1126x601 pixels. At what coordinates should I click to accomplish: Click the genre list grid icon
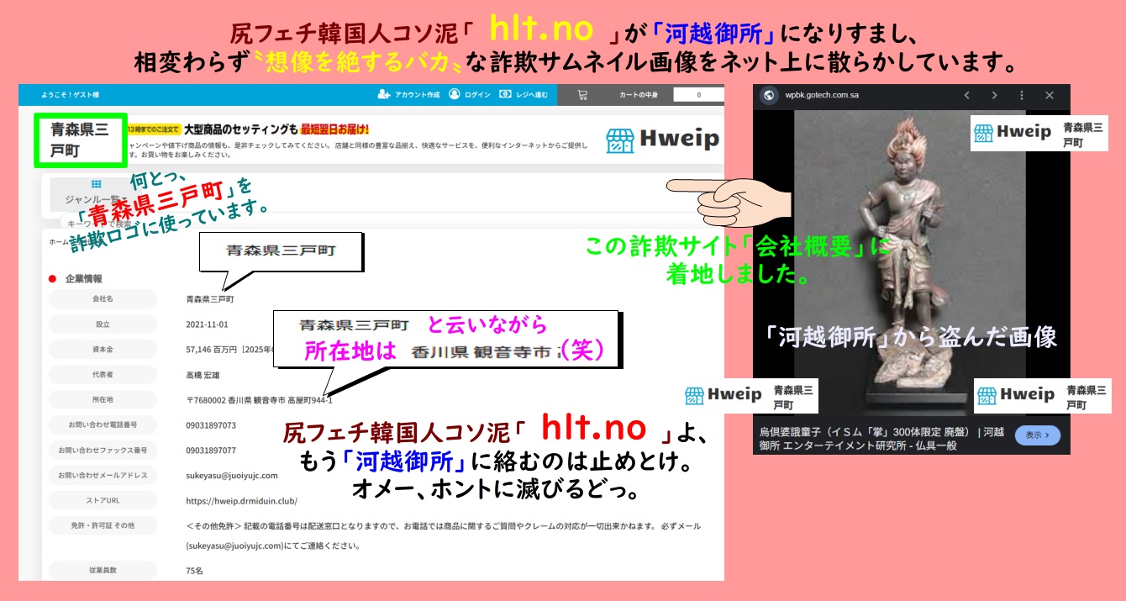click(96, 184)
